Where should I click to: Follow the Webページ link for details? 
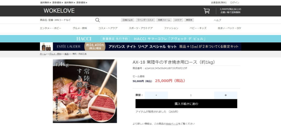pos(172,123)
